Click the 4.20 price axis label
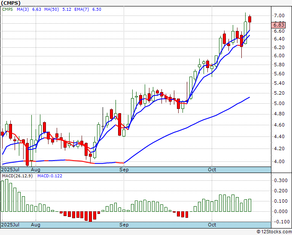Image resolution: width=292 pixels, height=235 pixels. coord(279,148)
